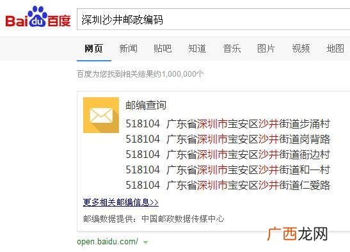Viewport: 350px width, 252px height.
Task: Click the result count text 约1,000,000个
Action: click(179, 74)
